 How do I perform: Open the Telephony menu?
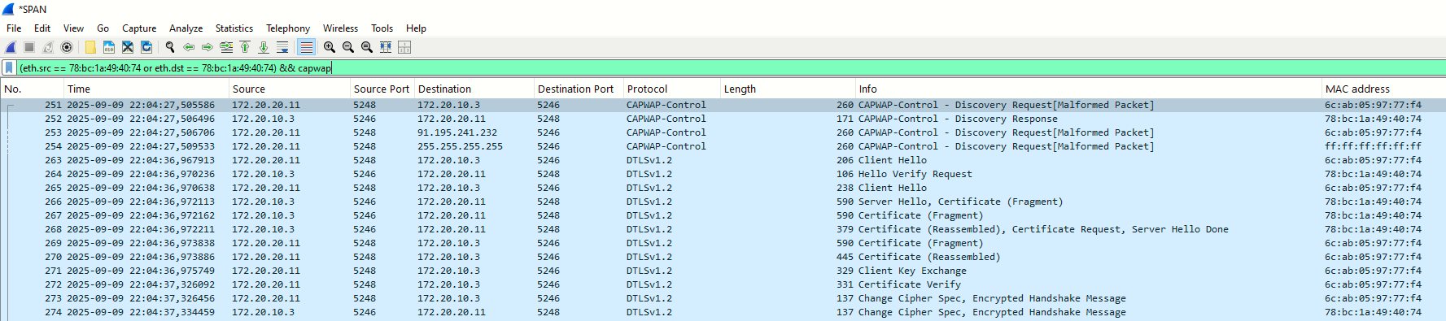(288, 28)
